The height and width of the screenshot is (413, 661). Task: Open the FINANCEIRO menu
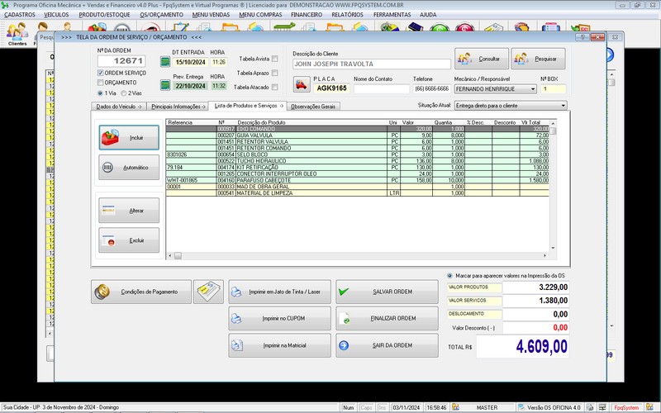(x=307, y=15)
